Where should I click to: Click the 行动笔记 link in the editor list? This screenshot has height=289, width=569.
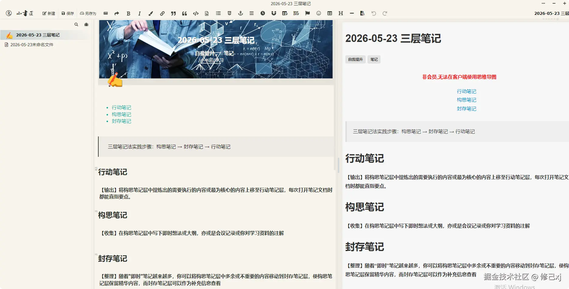pos(121,108)
